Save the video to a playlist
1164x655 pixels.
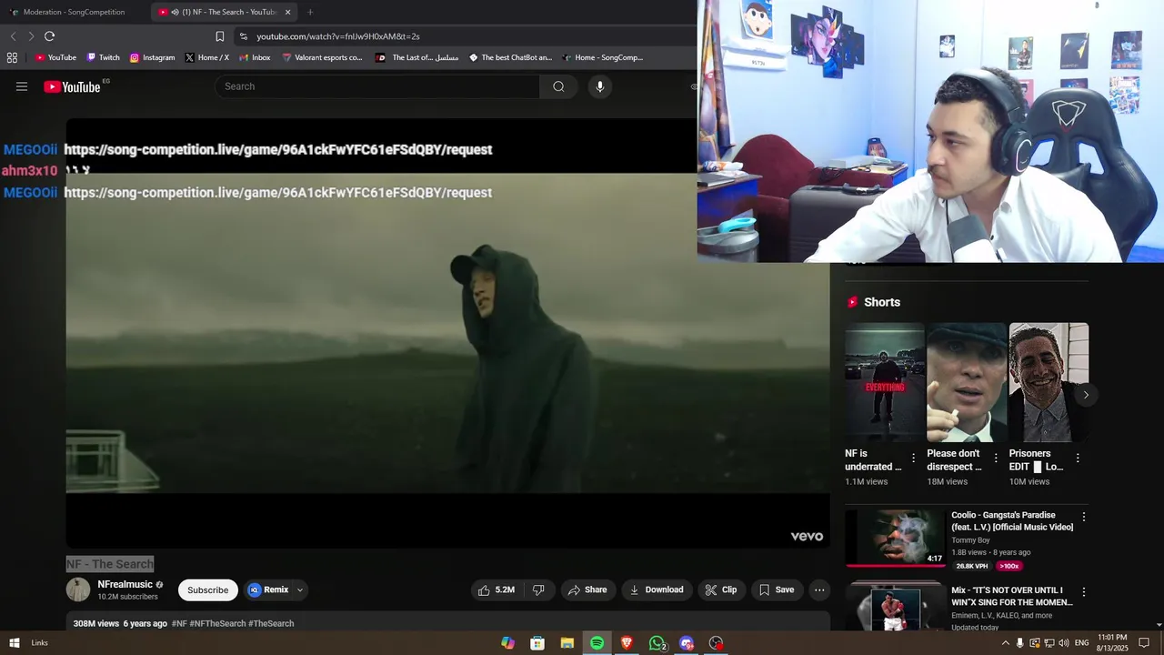pos(777,589)
